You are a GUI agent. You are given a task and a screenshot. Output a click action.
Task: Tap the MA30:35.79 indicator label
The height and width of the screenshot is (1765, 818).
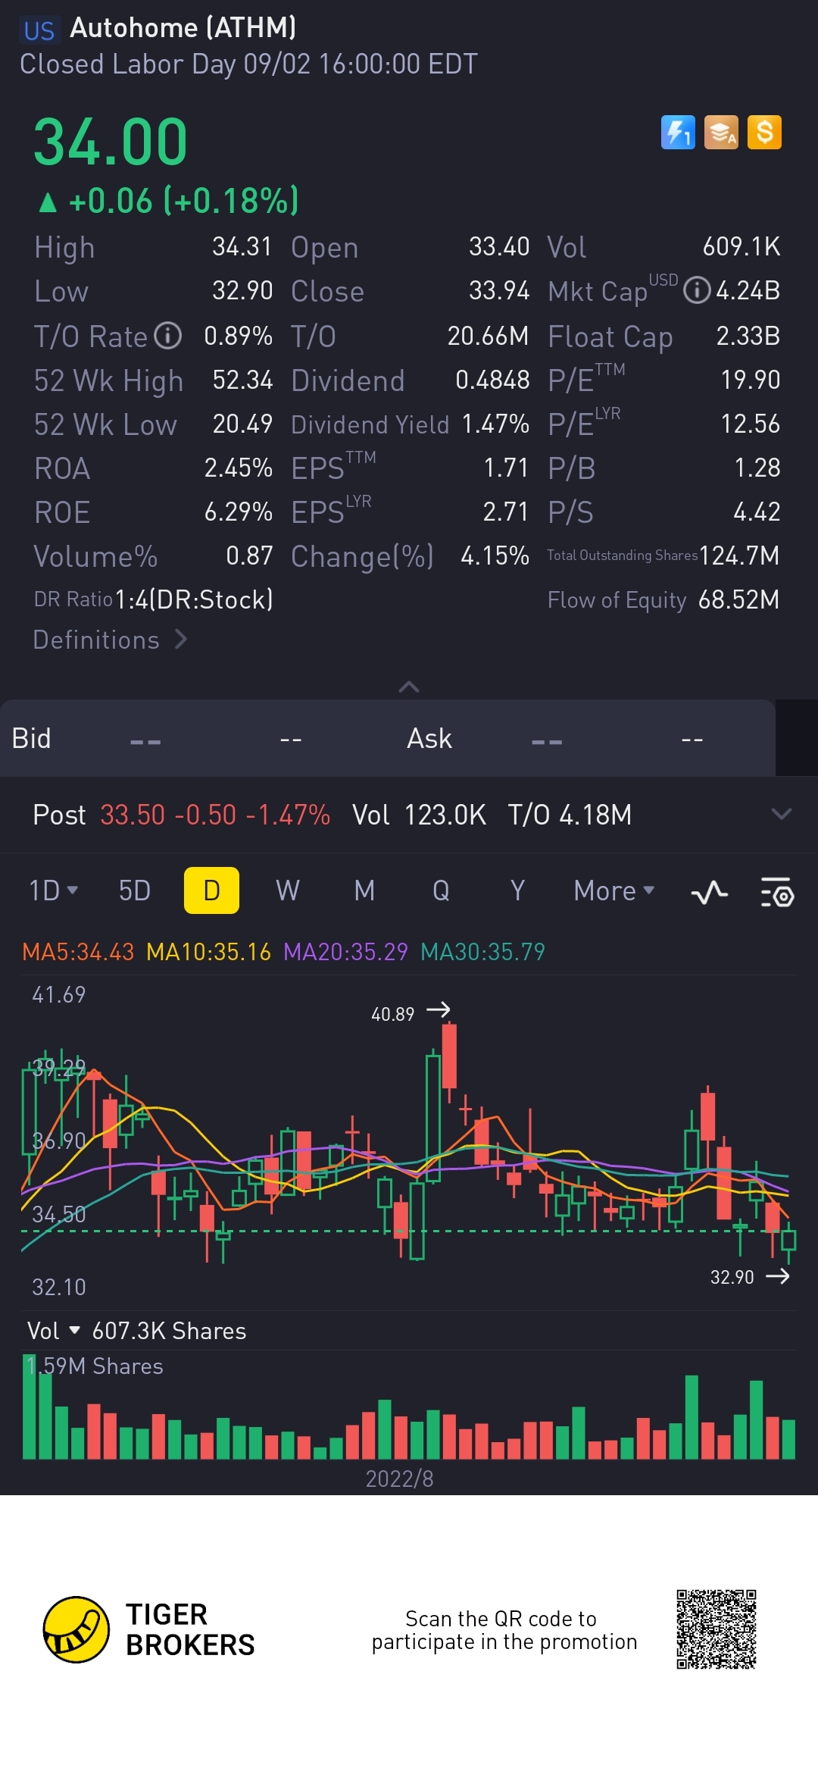(482, 952)
